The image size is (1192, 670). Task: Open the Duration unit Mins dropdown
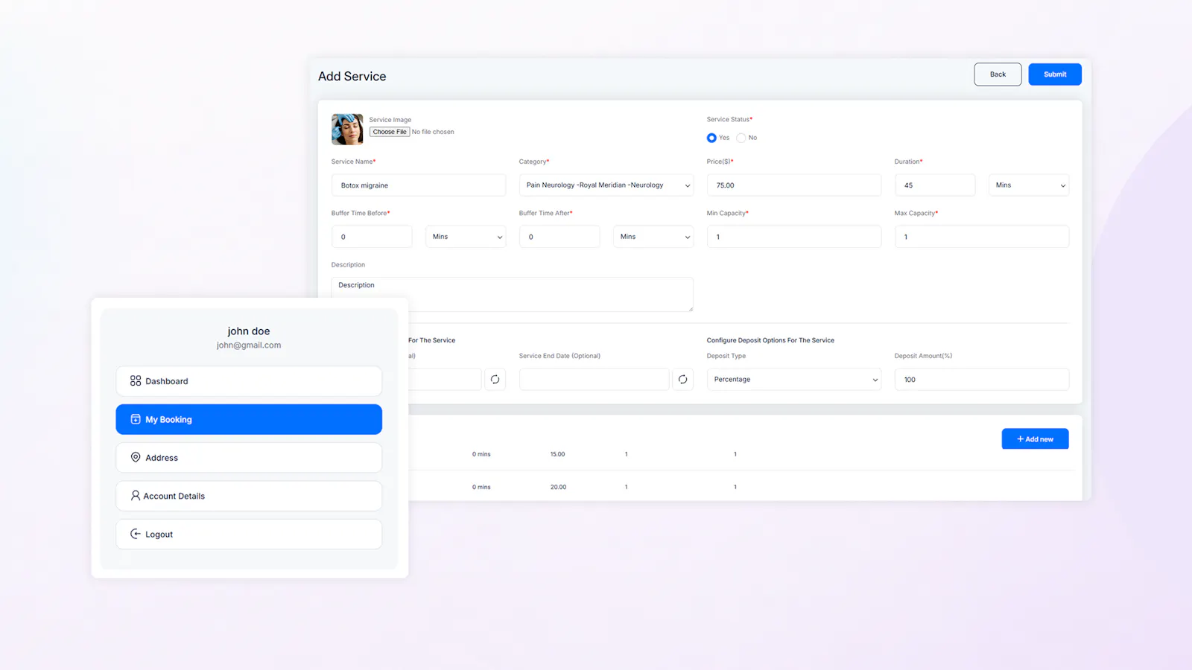1029,185
